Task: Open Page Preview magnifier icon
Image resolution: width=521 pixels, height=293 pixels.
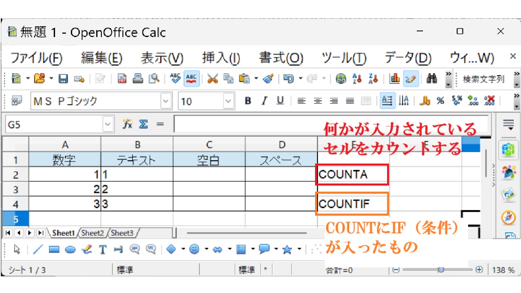Action: coord(154,79)
